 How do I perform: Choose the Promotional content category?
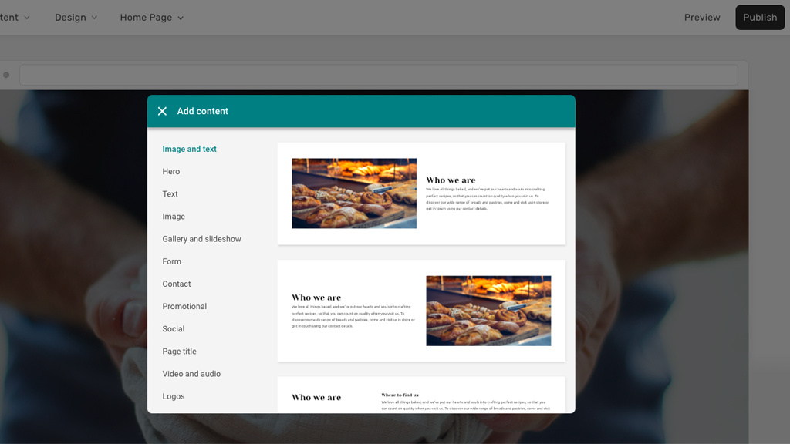(184, 306)
